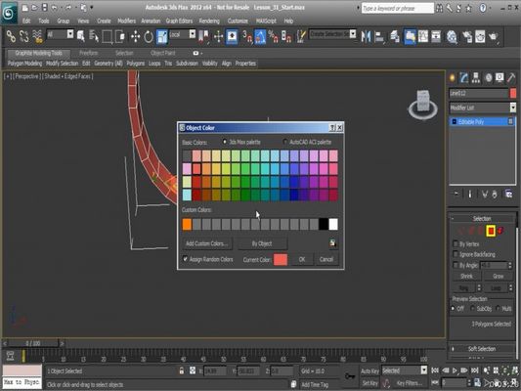Image resolution: width=521 pixels, height=391 pixels.
Task: Activate Polygon sub-object selection level
Action: point(491,231)
